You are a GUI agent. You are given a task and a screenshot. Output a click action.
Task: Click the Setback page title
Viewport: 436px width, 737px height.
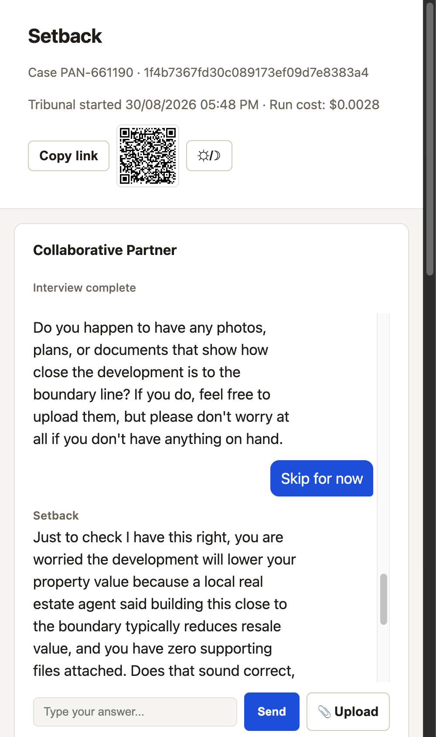pyautogui.click(x=65, y=36)
